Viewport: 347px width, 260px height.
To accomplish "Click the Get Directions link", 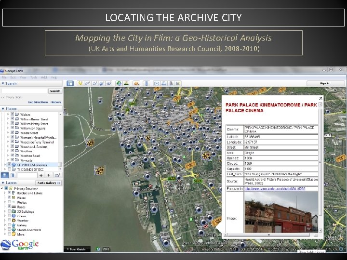I will pyautogui.click(x=38, y=102).
